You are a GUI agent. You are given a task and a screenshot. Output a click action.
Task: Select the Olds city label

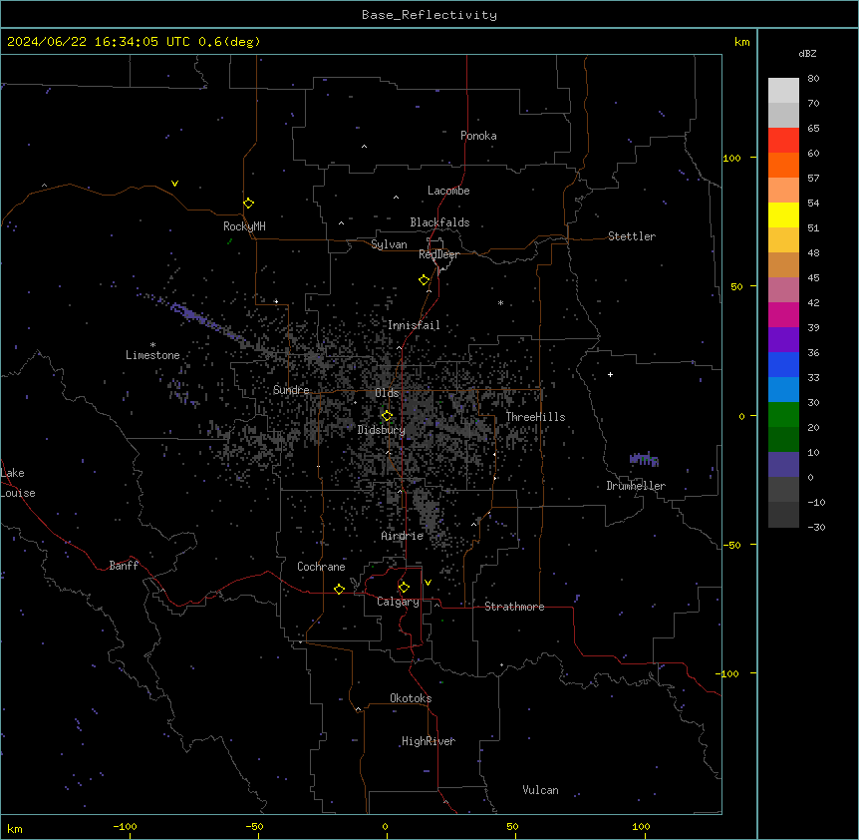point(387,393)
